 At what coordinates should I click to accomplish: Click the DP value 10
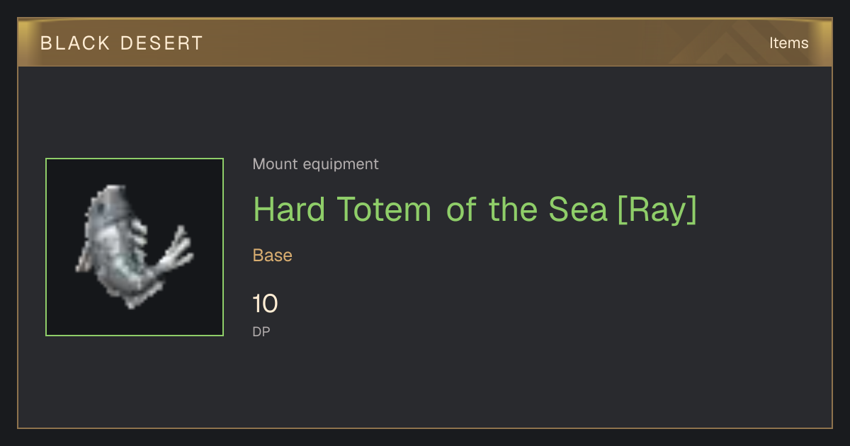pos(265,304)
